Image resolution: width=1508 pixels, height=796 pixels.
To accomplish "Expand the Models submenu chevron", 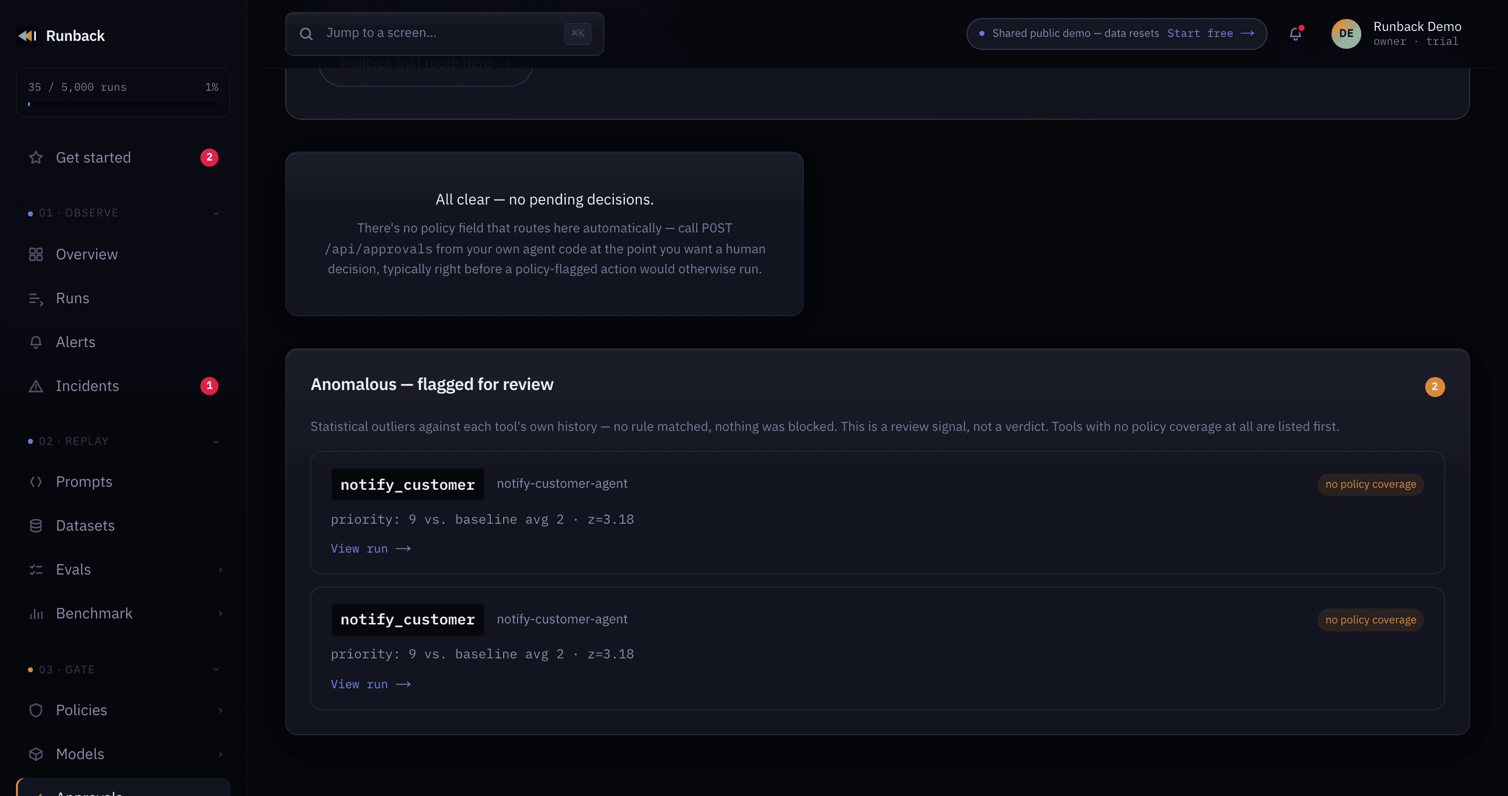I will pos(220,754).
